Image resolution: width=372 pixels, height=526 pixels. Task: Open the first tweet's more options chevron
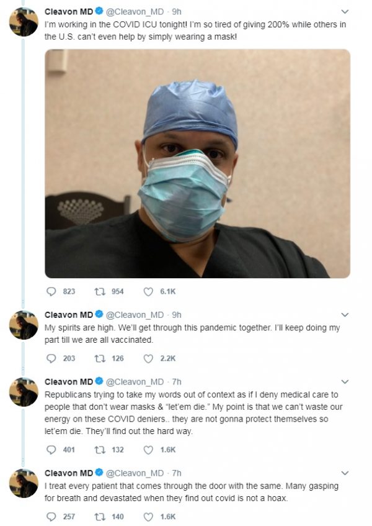coord(345,11)
